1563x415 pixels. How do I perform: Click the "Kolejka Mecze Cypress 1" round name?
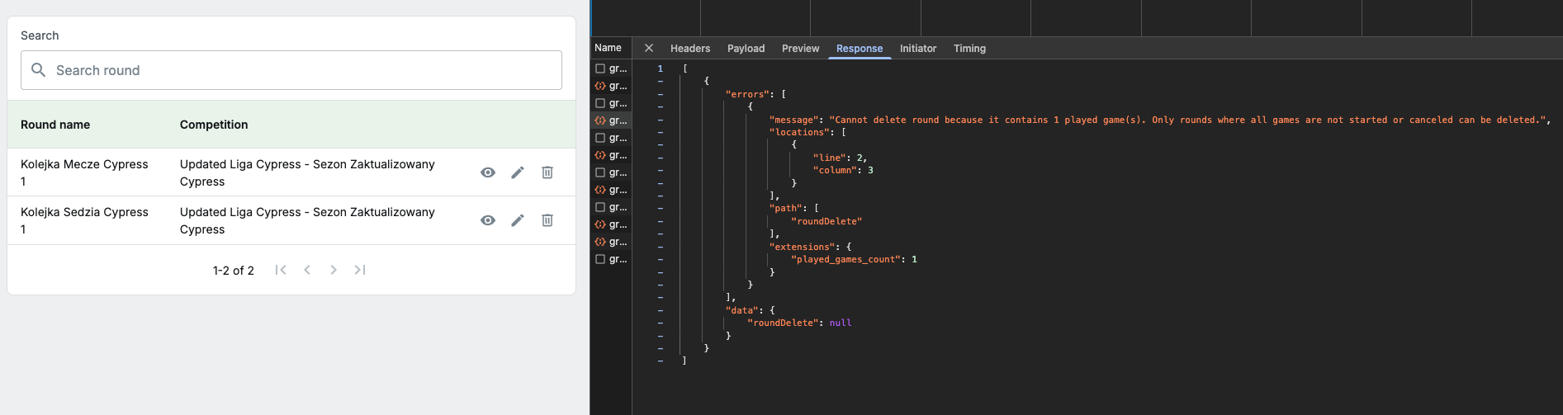84,172
